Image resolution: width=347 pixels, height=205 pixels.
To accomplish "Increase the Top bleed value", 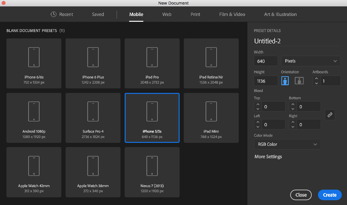I will click(258, 104).
